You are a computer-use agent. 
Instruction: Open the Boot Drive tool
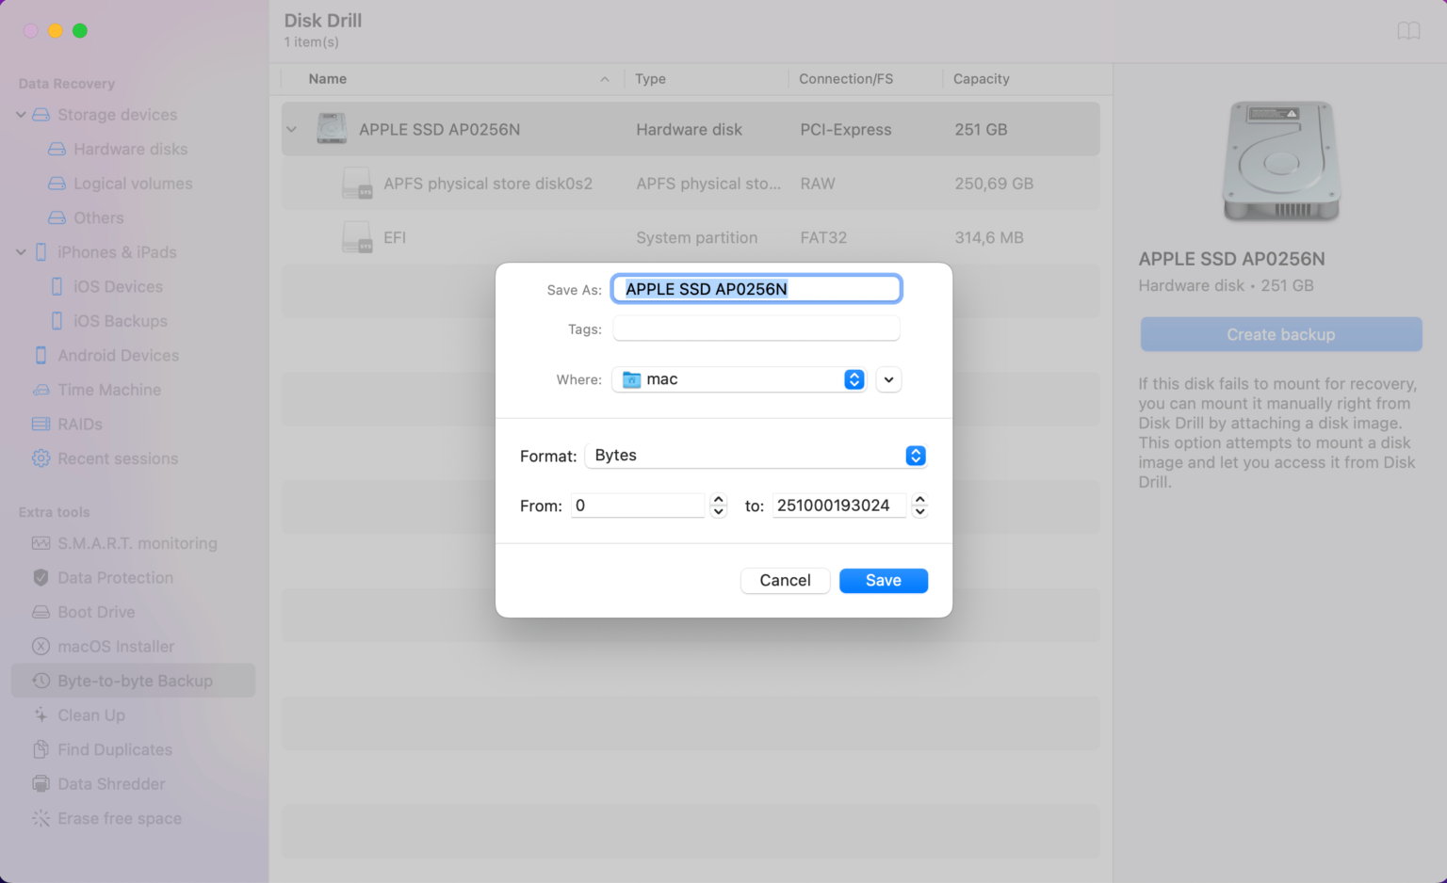point(96,612)
